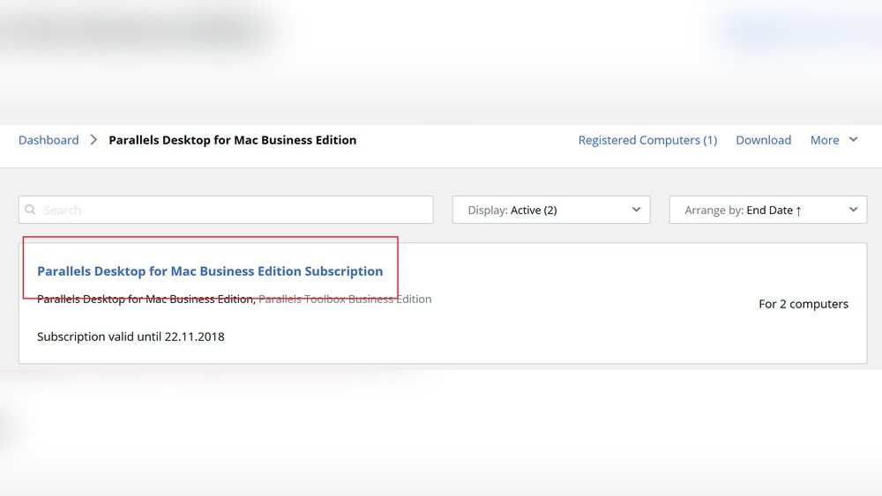Click the Download link
882x496 pixels.
point(763,140)
